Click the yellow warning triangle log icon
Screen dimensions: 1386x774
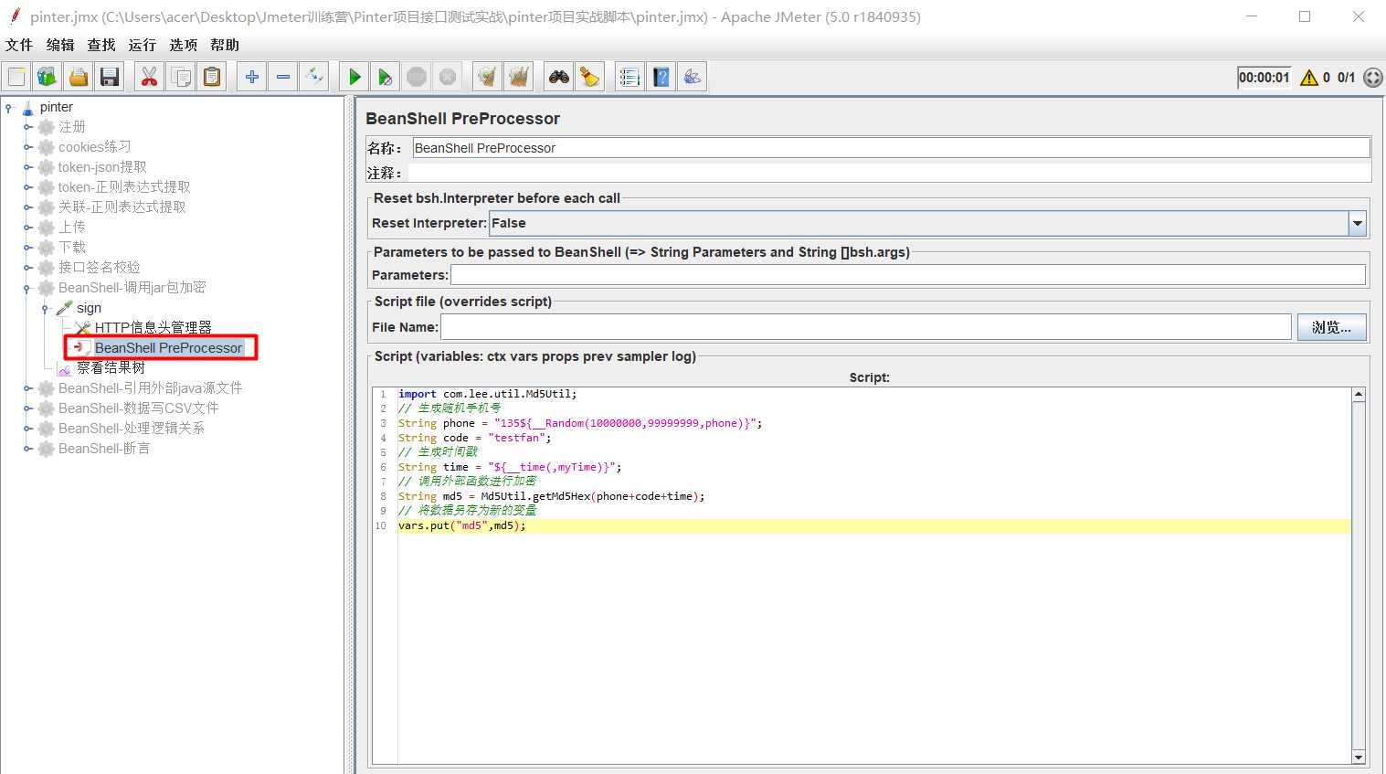(x=1309, y=78)
